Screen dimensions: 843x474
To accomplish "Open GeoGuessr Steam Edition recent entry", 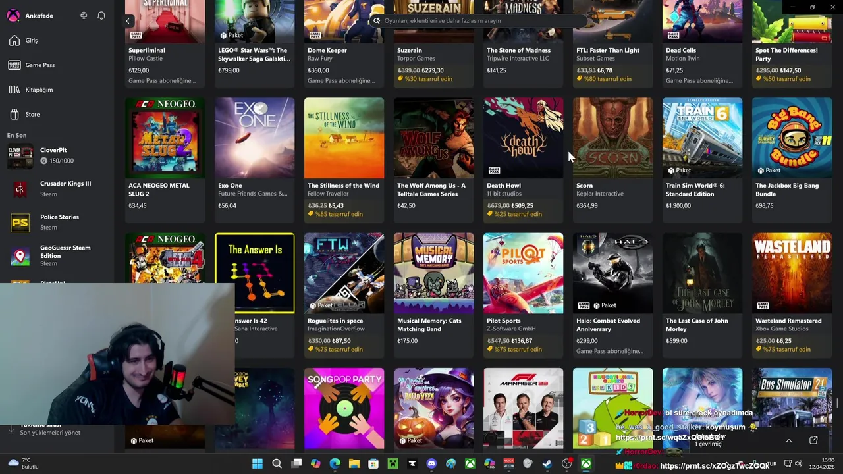I will (x=57, y=255).
